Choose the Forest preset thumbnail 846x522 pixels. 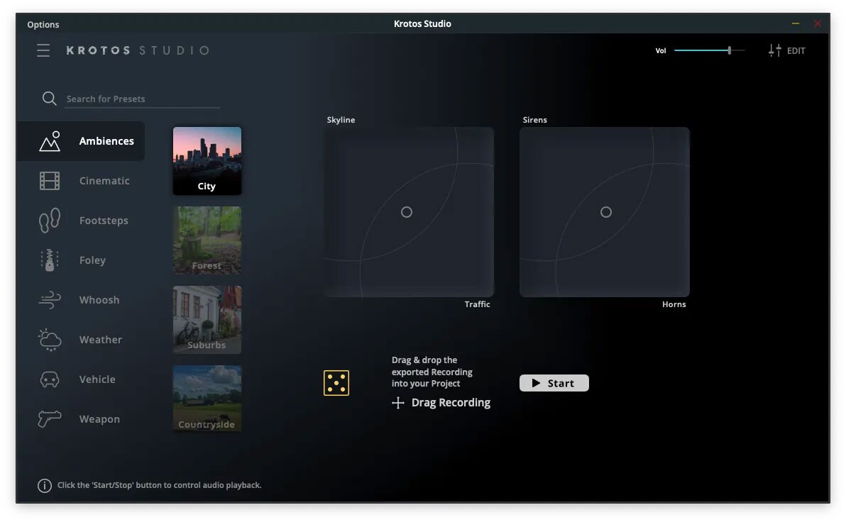pyautogui.click(x=207, y=240)
